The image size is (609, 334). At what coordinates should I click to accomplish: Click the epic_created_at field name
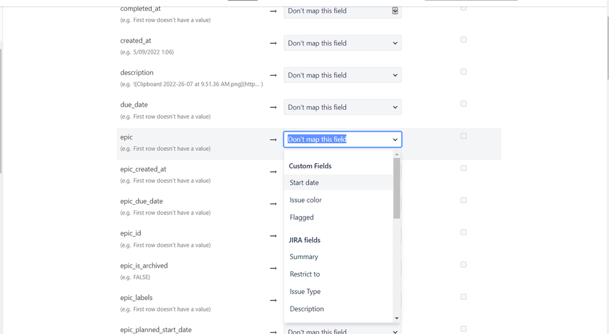(143, 169)
